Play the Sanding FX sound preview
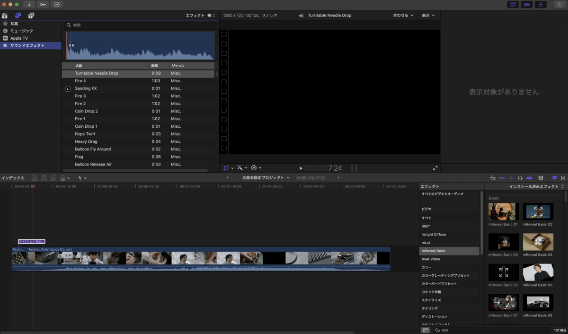Viewport: 568px width, 334px height. 68,89
